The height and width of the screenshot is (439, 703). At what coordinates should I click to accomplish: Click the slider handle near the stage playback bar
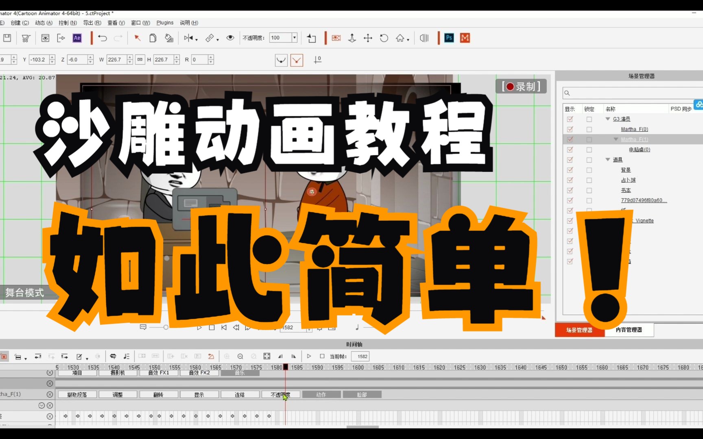[x=166, y=327]
